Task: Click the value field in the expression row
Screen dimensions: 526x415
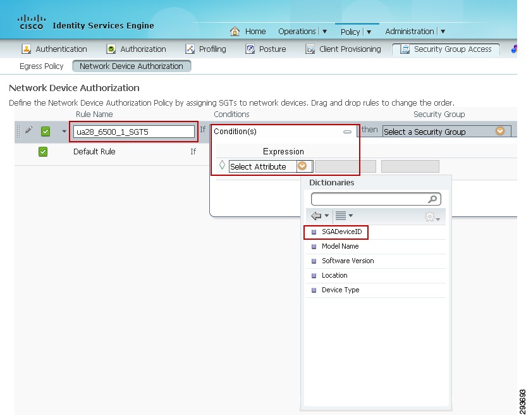Action: 410,166
